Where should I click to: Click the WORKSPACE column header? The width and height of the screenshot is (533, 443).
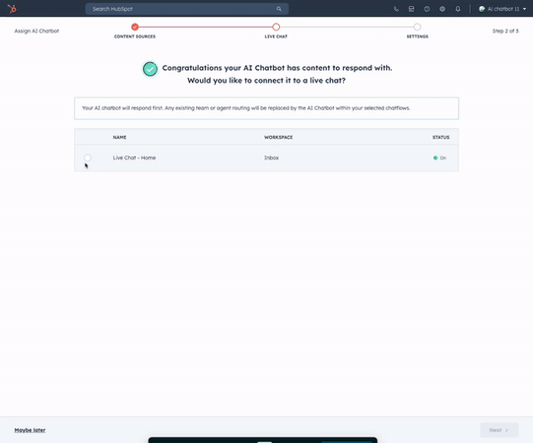[279, 137]
